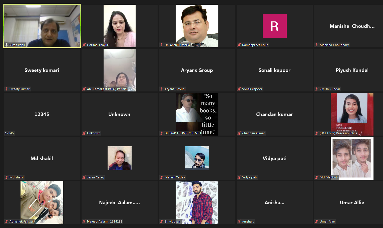Select Md Mahbub's double portrait photo
The image size is (383, 228).
(352, 158)
